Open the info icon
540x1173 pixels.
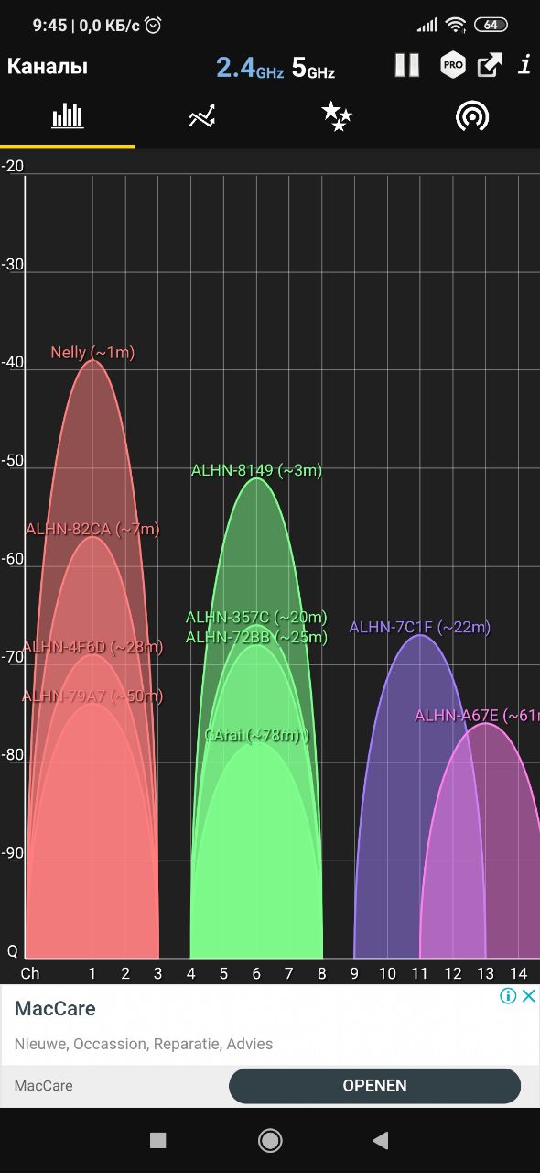click(x=524, y=65)
